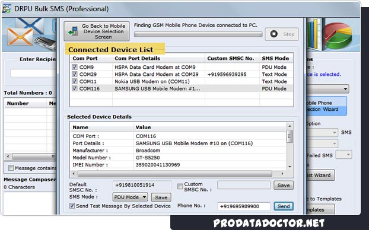Image resolution: width=369 pixels, height=230 pixels.
Task: Send the test message
Action: pyautogui.click(x=284, y=206)
